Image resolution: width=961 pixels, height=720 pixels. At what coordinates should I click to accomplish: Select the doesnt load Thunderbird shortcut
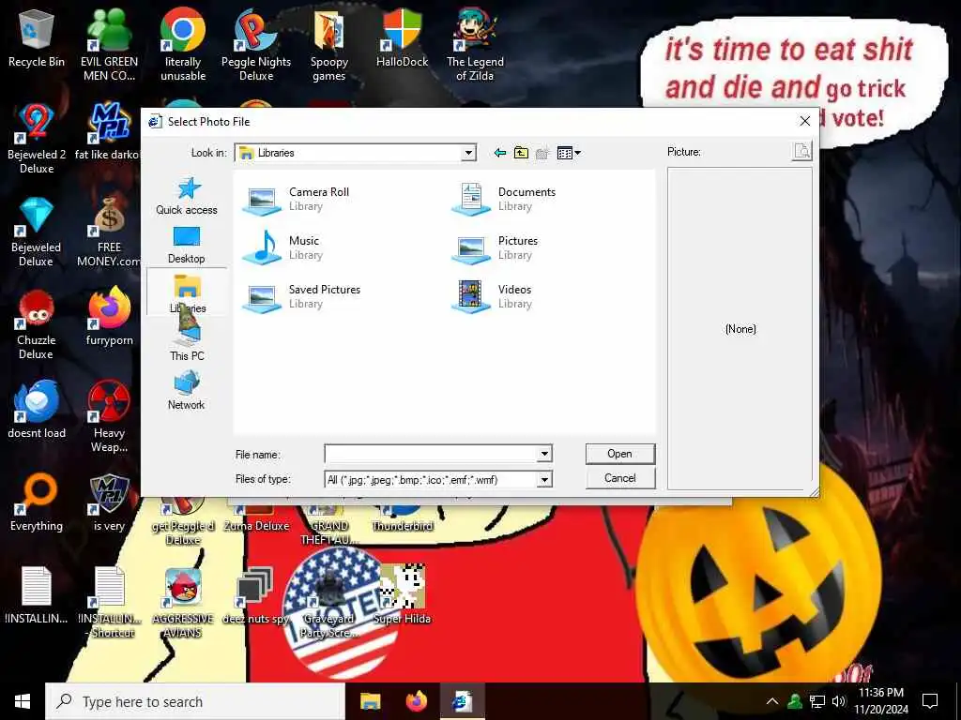37,409
